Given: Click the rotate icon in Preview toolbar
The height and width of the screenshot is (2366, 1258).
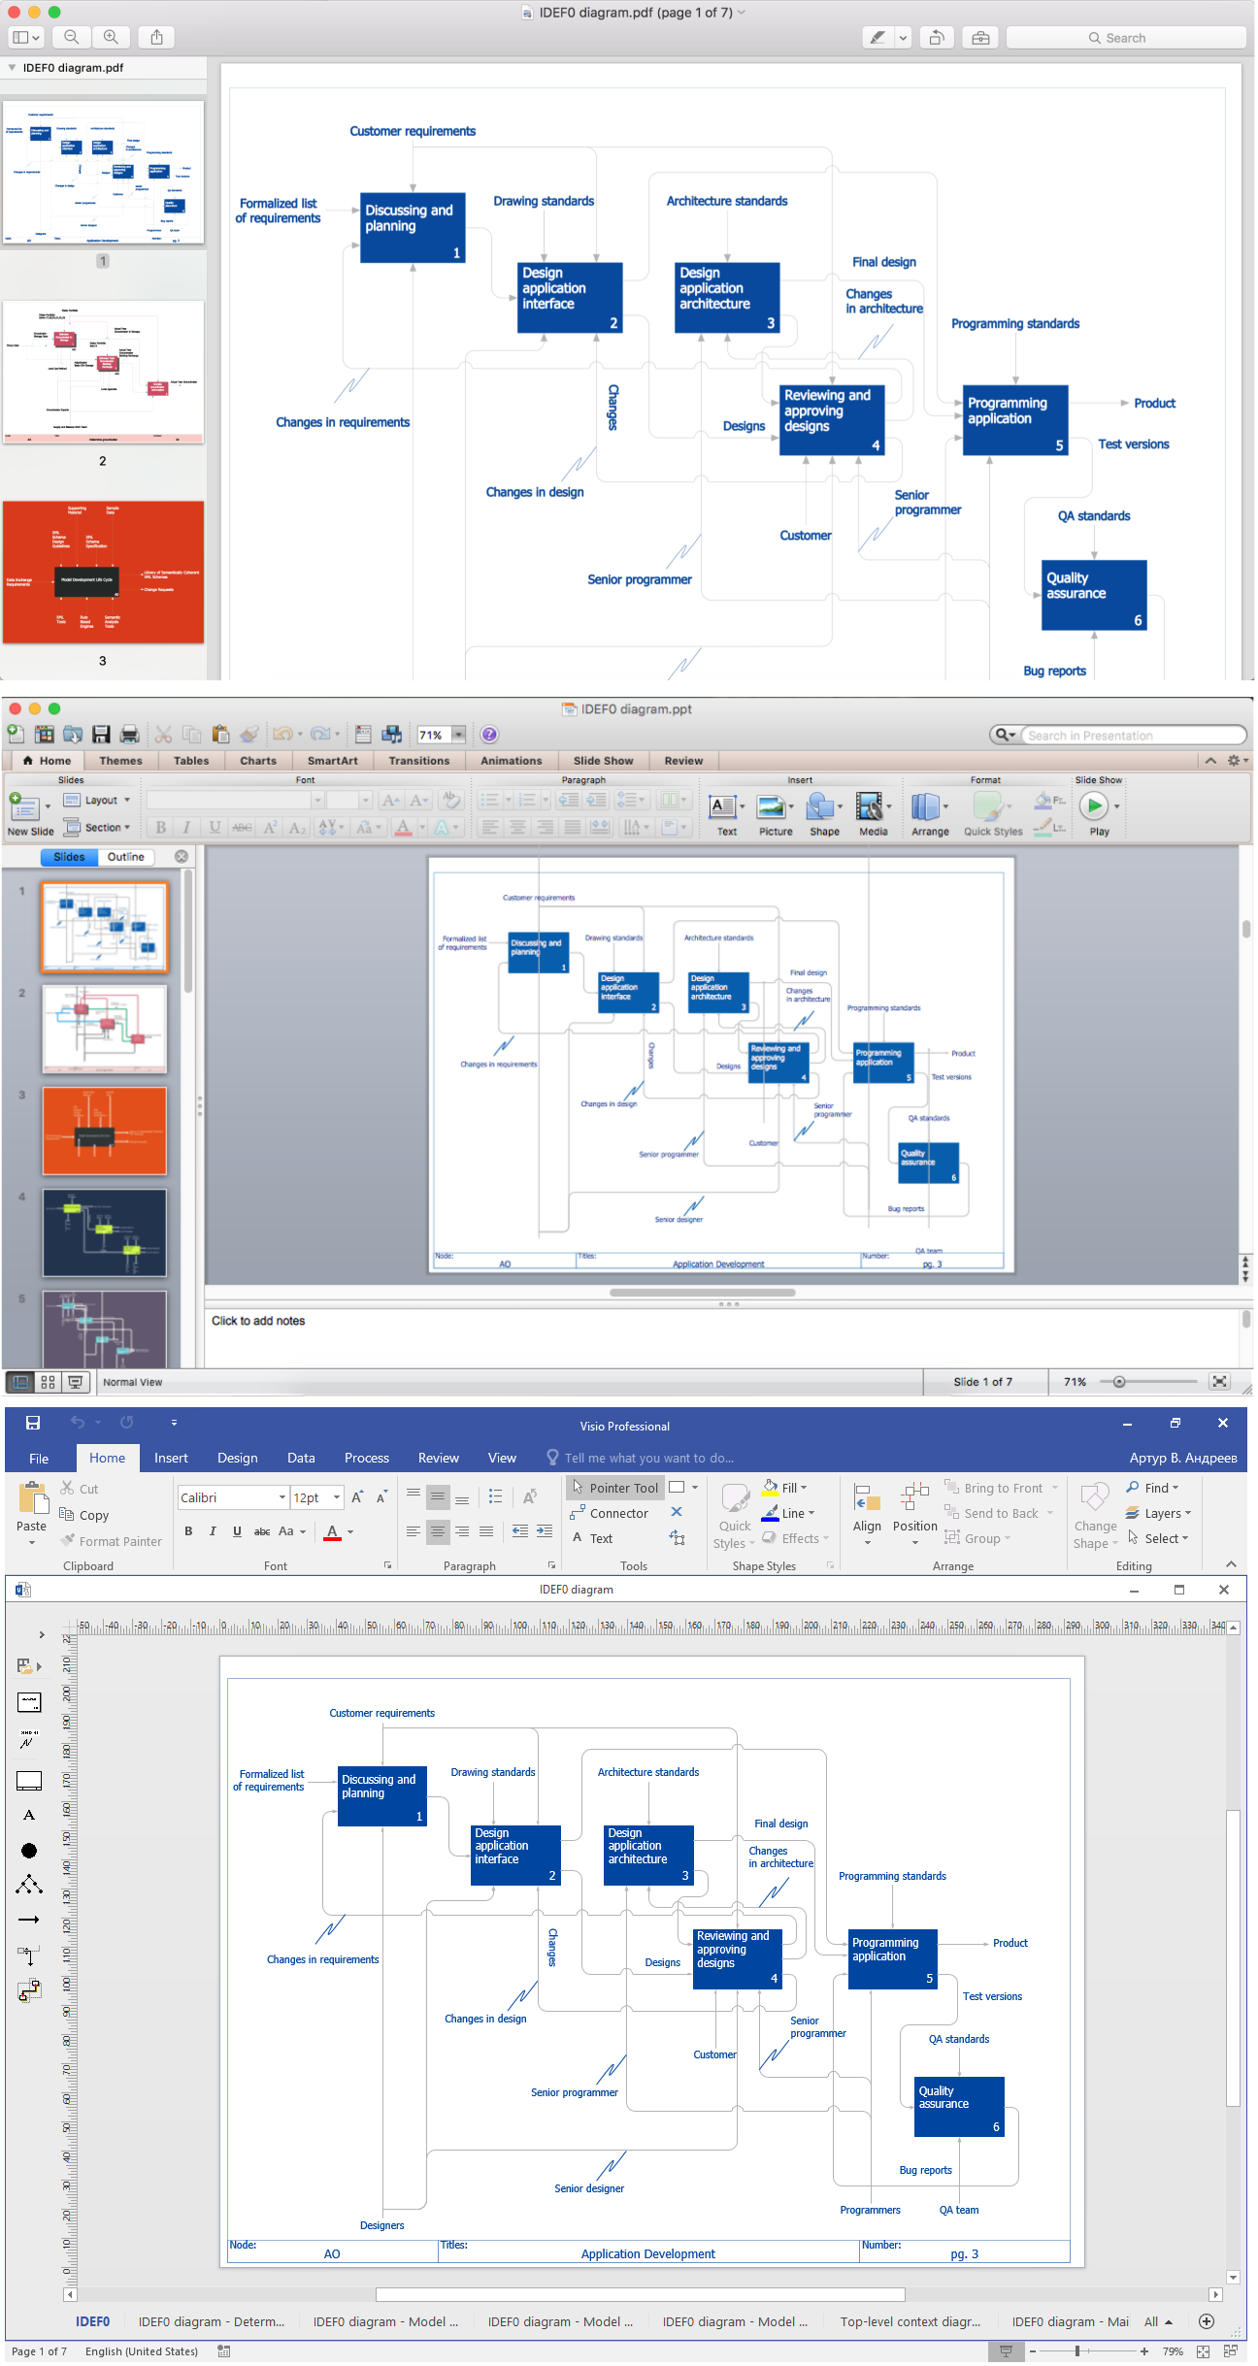Looking at the screenshot, I should click(x=936, y=38).
